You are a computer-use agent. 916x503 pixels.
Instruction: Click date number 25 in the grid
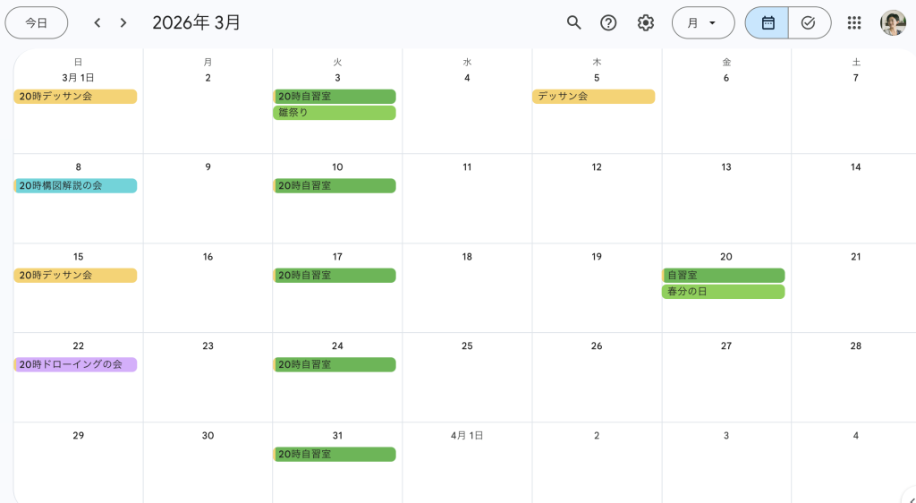(x=467, y=346)
